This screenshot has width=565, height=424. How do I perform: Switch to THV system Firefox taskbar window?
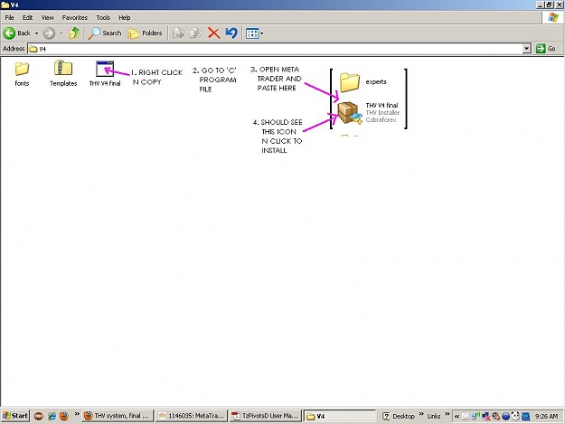click(x=118, y=416)
